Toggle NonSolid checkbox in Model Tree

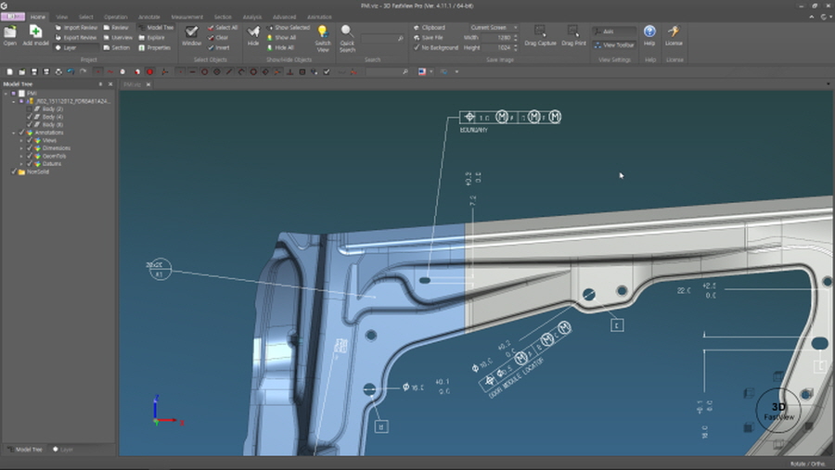click(x=14, y=171)
